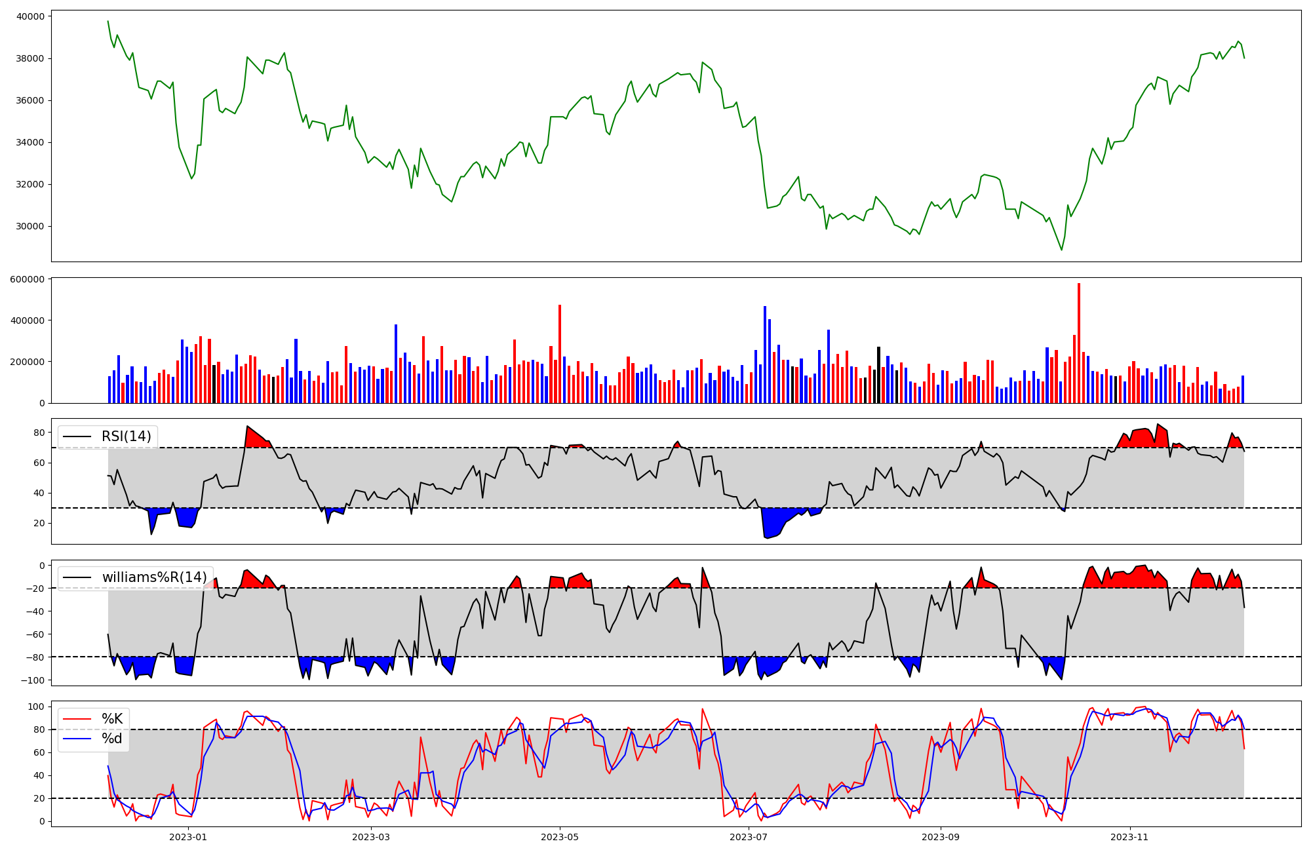Click the 80 label on the RSI axis
The image size is (1311, 852).
[x=39, y=433]
